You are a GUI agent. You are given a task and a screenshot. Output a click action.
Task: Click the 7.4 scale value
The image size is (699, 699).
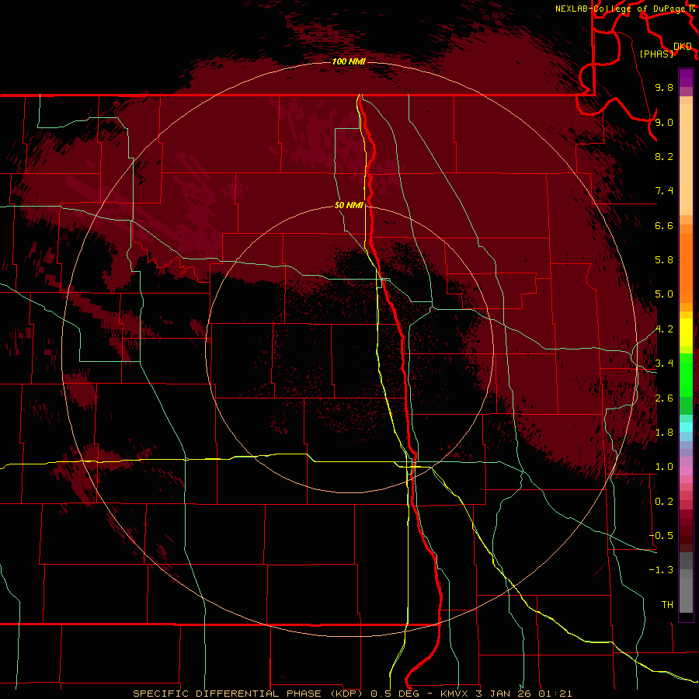pyautogui.click(x=664, y=191)
